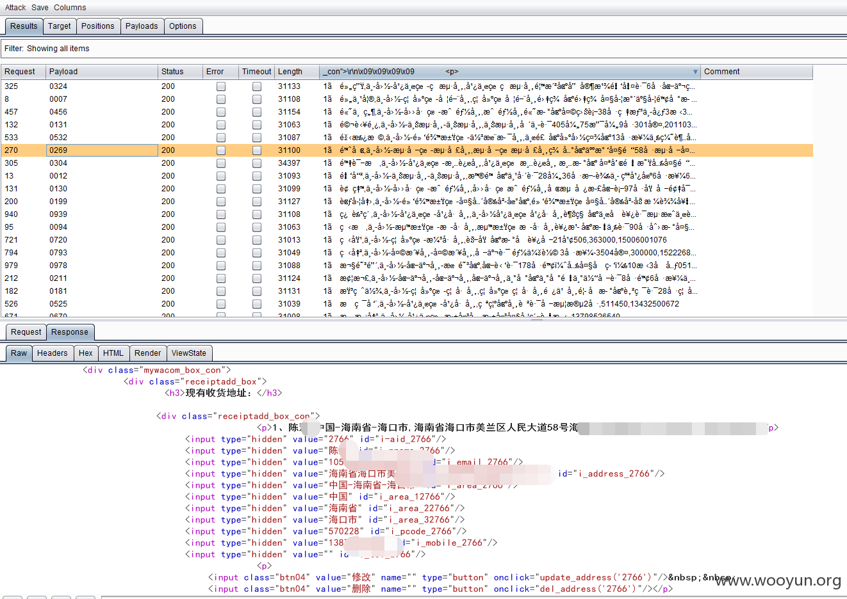The height and width of the screenshot is (599, 847).
Task: Open the Attack menu
Action: [15, 8]
